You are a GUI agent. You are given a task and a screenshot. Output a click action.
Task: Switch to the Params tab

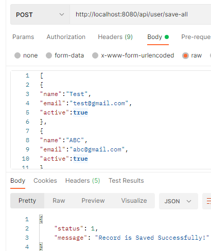pyautogui.click(x=23, y=37)
